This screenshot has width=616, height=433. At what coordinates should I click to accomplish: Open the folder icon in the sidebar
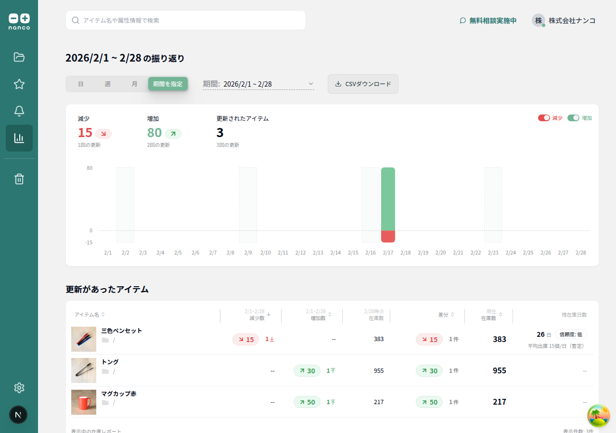[x=19, y=57]
